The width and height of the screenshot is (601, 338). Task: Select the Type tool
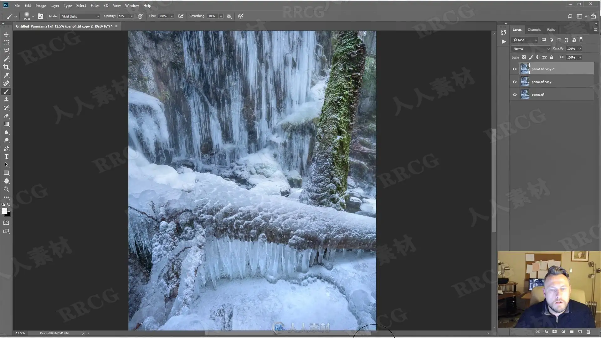pyautogui.click(x=6, y=156)
